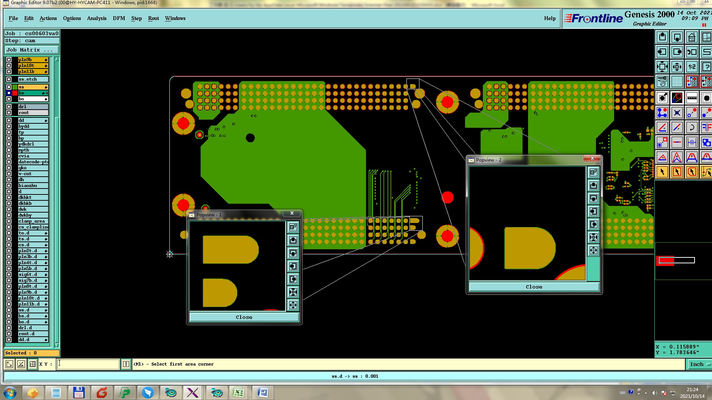Select the mirror feature tool icon
Image resolution: width=712 pixels, height=400 pixels.
pos(706,128)
